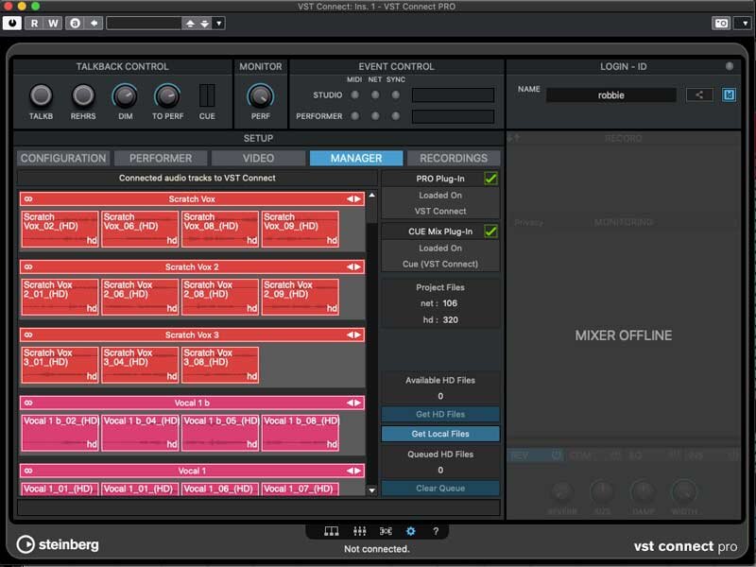Toggle the PRO Plug-In checkbox
Image resolution: width=756 pixels, height=567 pixels.
coord(490,179)
